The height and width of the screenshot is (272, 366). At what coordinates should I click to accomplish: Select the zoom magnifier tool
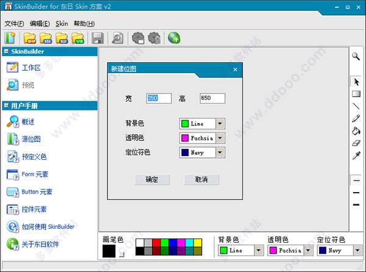(356, 56)
